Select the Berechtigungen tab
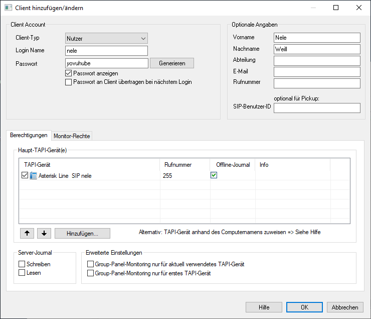The image size is (371, 319). [x=29, y=136]
